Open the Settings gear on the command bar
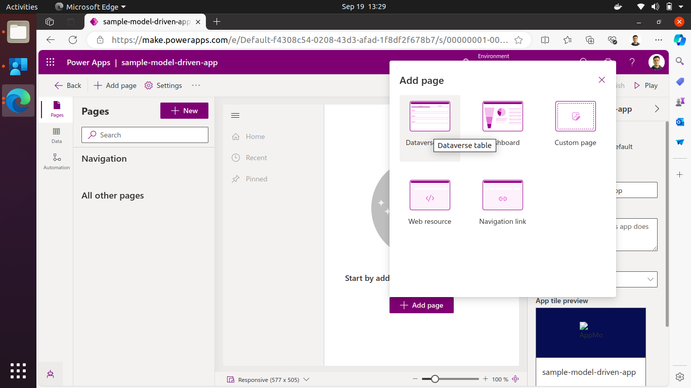Image resolution: width=691 pixels, height=388 pixels. coord(163,85)
